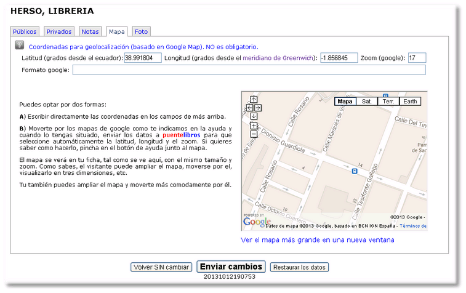The image size is (466, 293).
Task: Click the Zoom (google) input field
Action: pyautogui.click(x=417, y=58)
